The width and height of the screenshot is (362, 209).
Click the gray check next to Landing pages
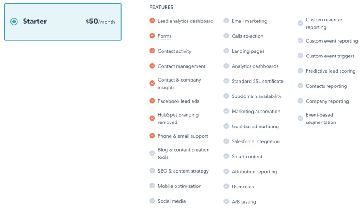pyautogui.click(x=226, y=51)
